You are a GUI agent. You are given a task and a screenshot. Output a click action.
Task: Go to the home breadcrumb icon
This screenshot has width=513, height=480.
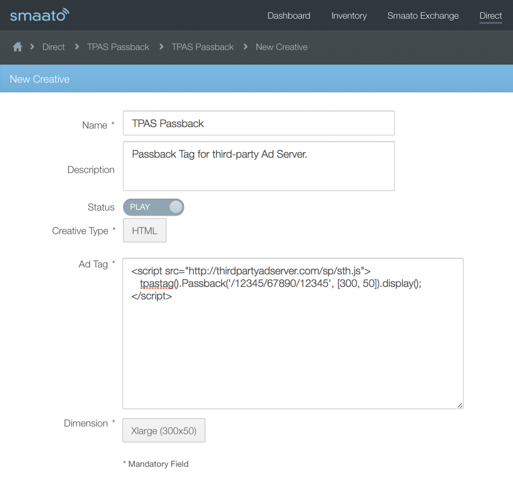coord(18,47)
